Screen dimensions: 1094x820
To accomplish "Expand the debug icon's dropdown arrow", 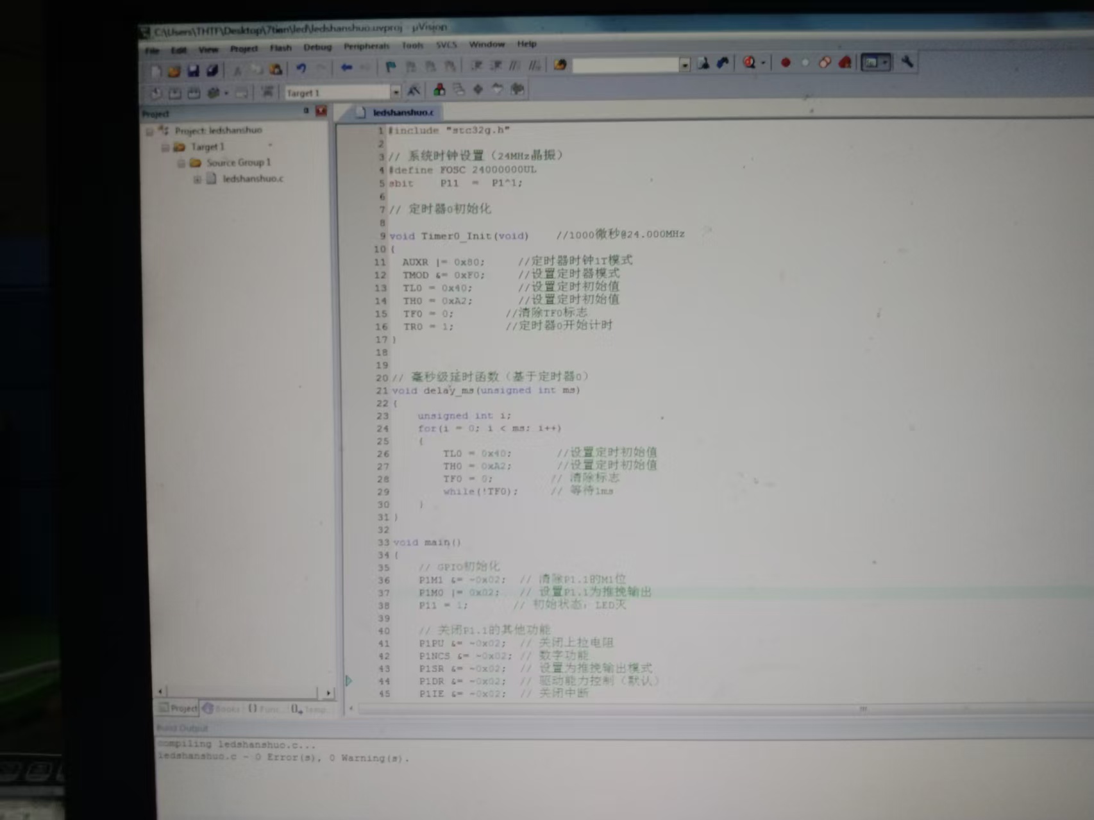I will click(763, 62).
